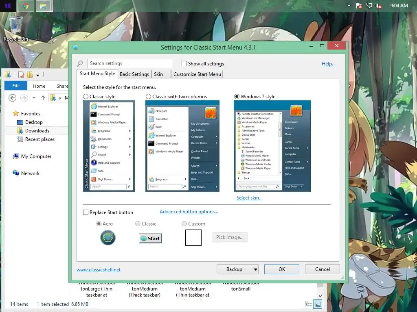Open Chrome from the taskbar
The height and width of the screenshot is (312, 417).
click(26, 6)
